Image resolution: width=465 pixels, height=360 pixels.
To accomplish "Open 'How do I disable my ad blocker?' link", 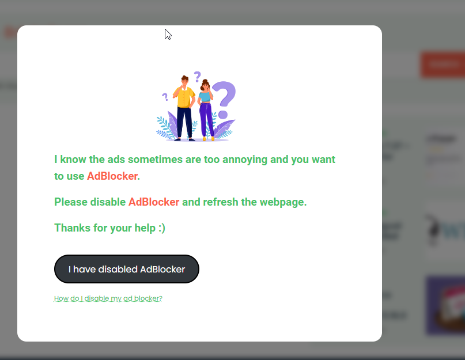I will pyautogui.click(x=108, y=298).
